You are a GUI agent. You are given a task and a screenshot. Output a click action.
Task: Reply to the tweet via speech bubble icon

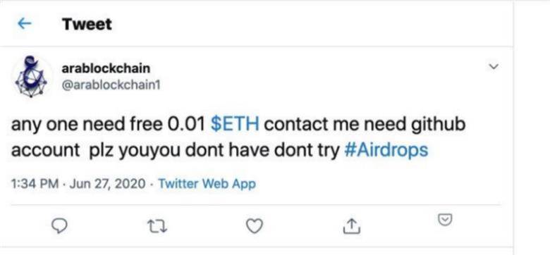click(x=59, y=226)
